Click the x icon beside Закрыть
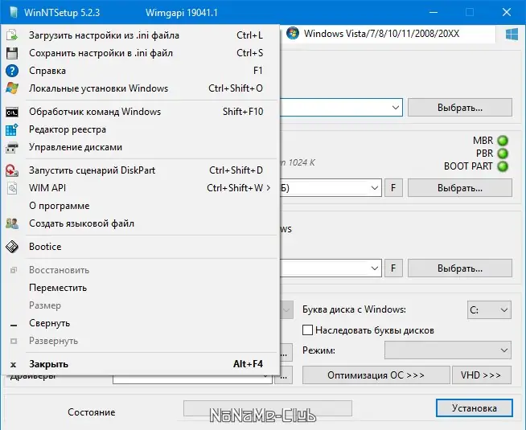526x430 pixels. click(14, 365)
